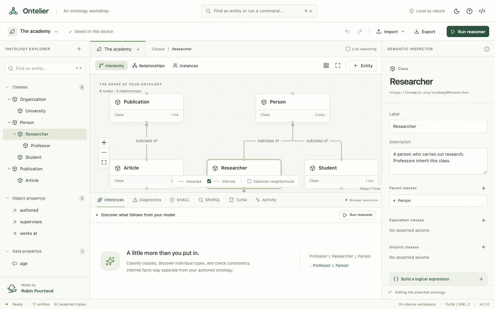Screen dimensions: 495x309
Task: Enter fullscreen canvas via toolbar icon
Action: (338, 66)
